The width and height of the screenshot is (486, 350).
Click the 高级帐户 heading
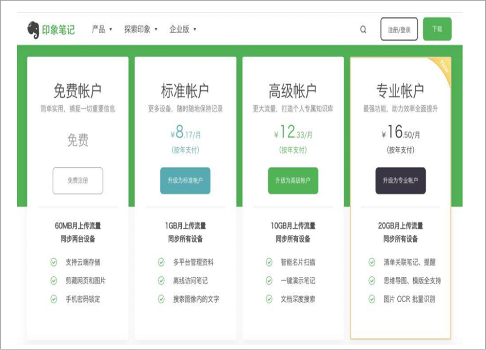pyautogui.click(x=293, y=90)
